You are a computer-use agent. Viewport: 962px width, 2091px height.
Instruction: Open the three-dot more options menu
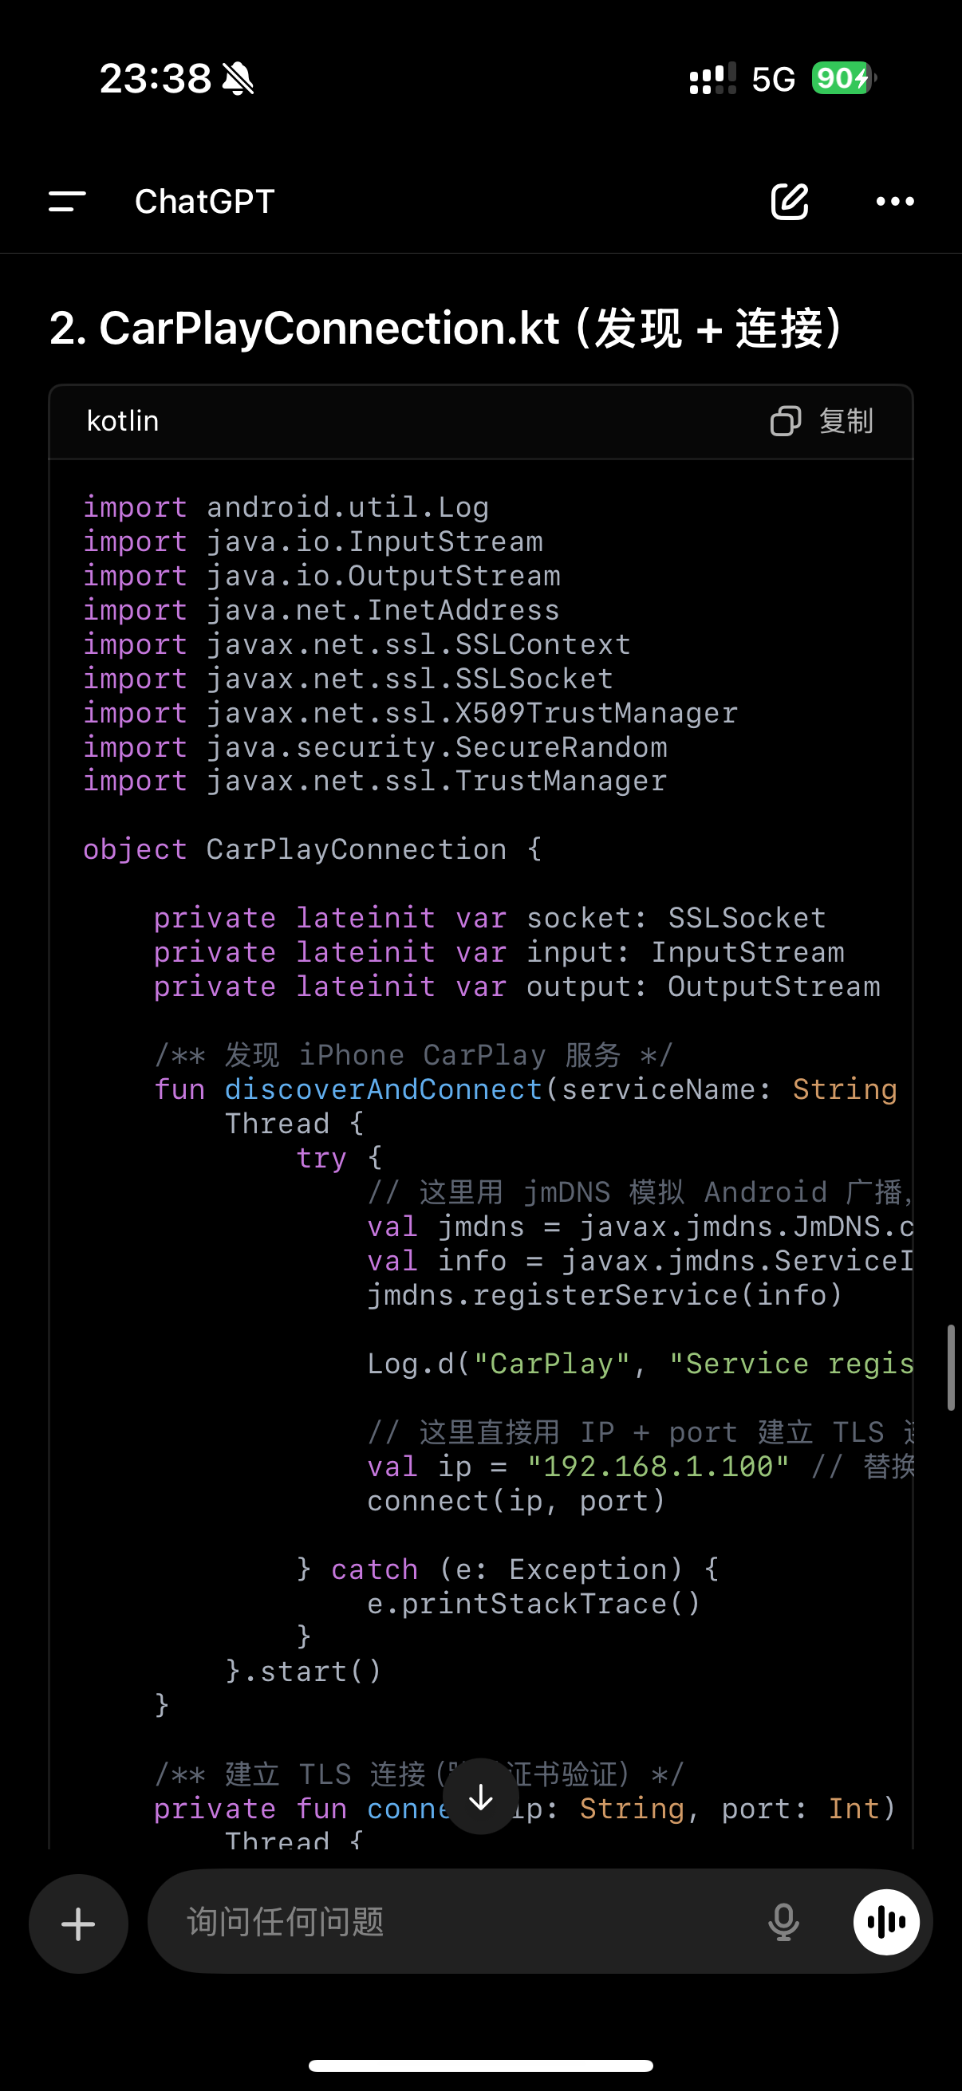895,201
